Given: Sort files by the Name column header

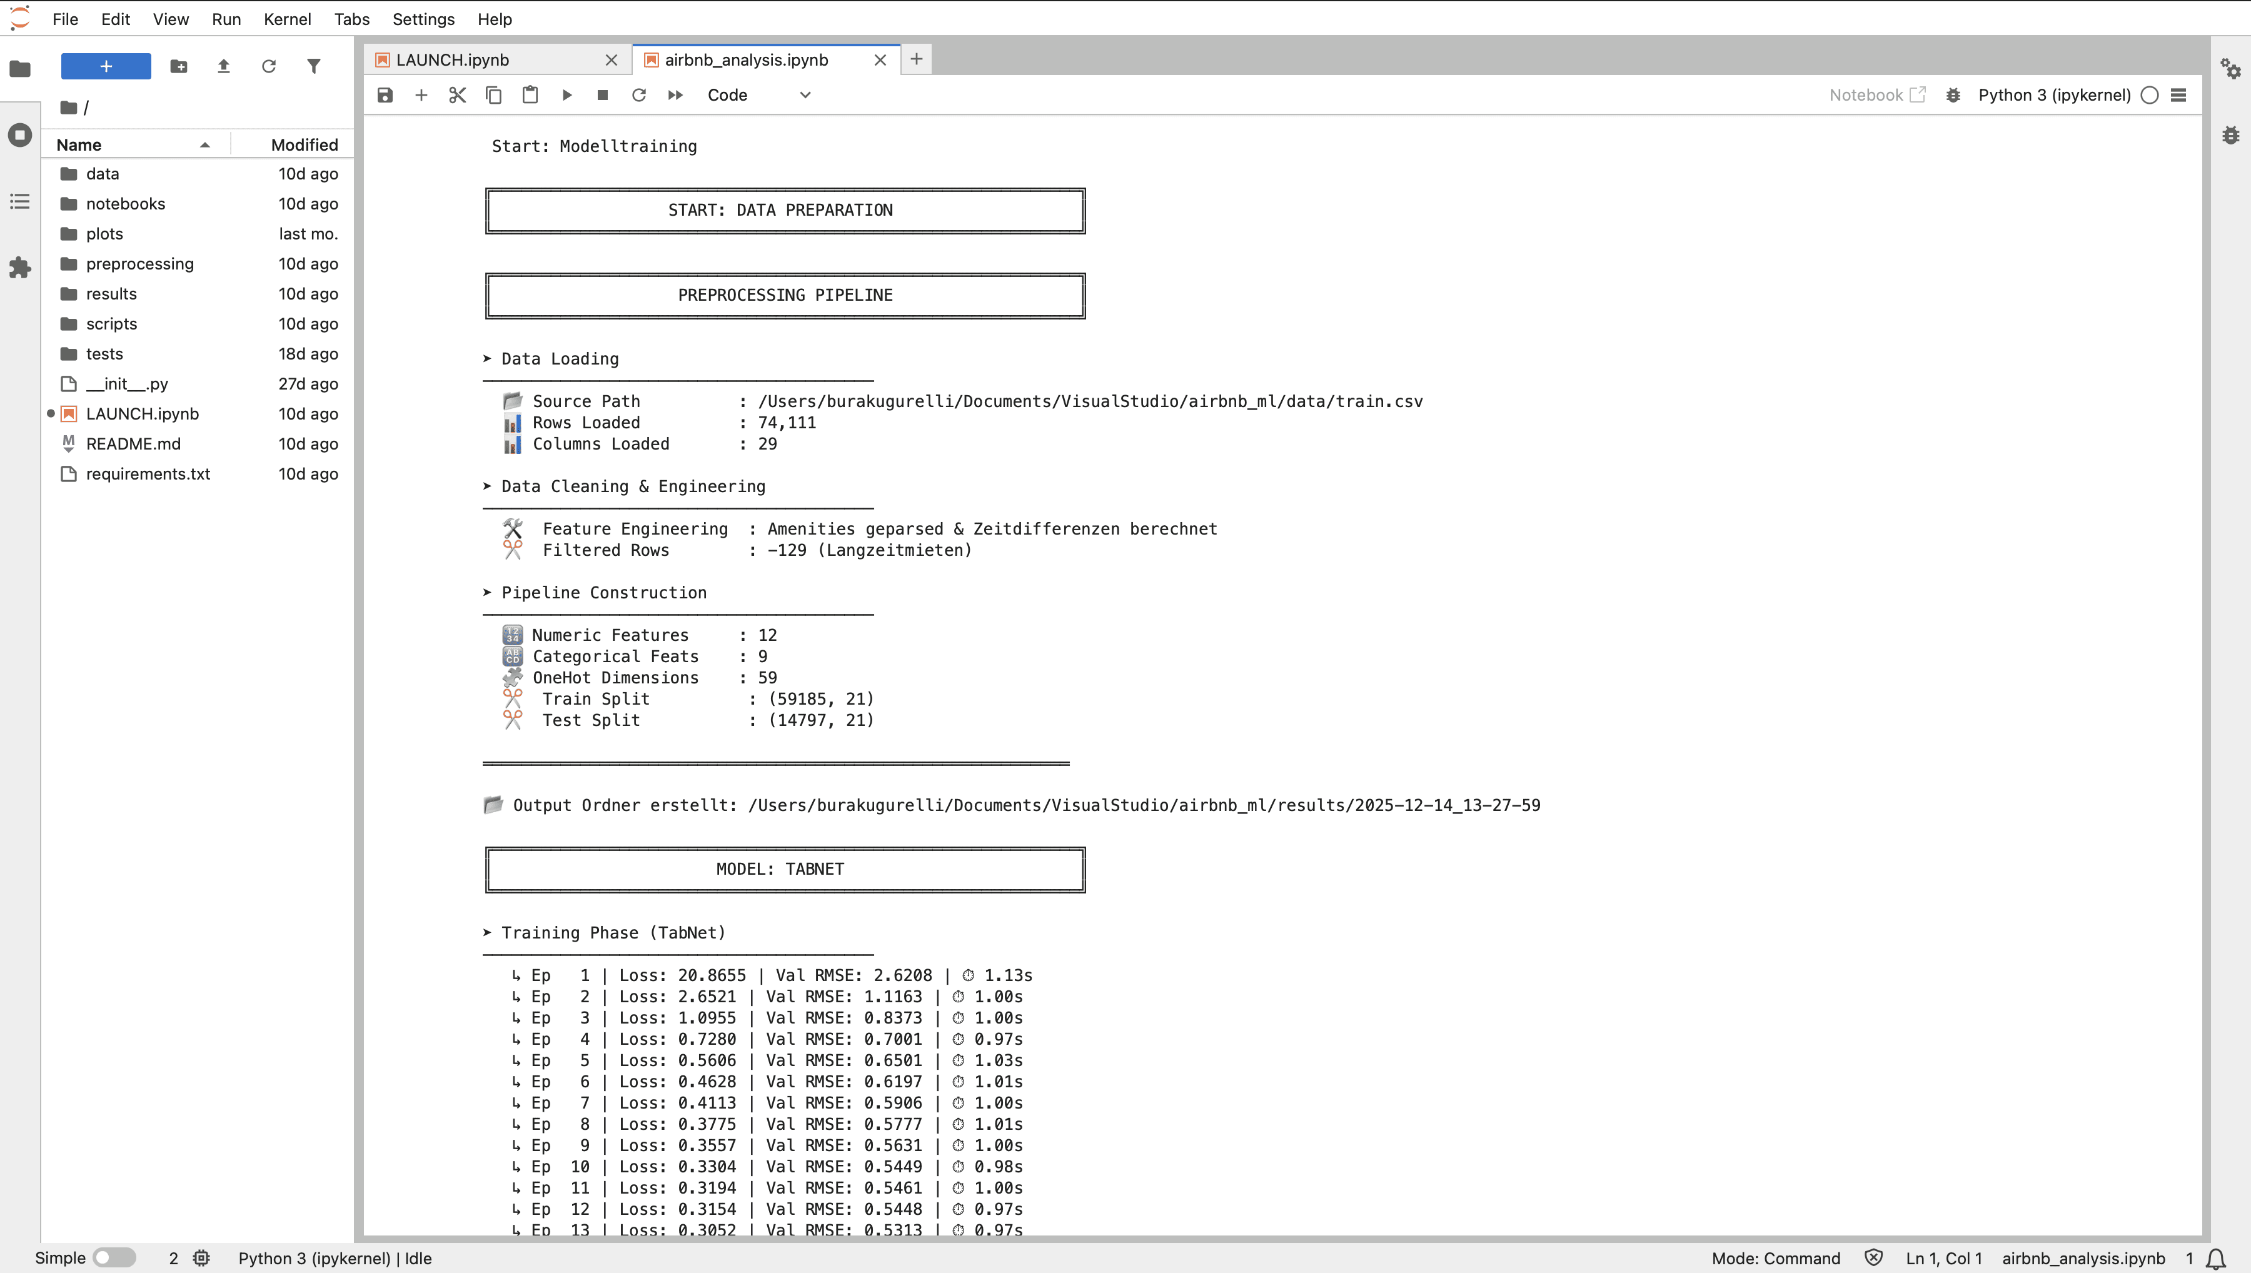Looking at the screenshot, I should pyautogui.click(x=79, y=145).
